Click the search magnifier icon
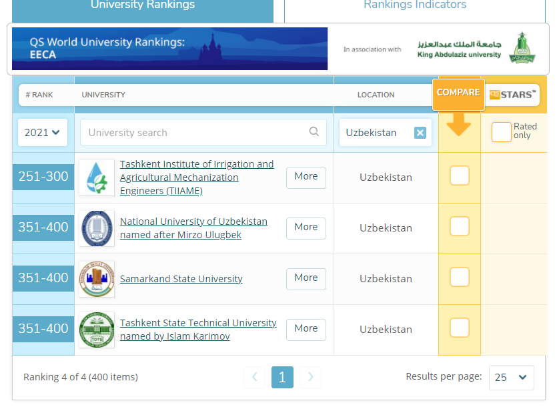The width and height of the screenshot is (557, 411). pos(314,132)
